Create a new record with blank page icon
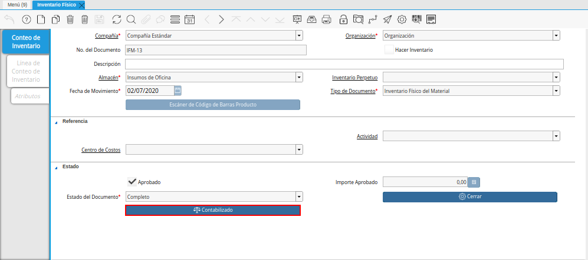The height and width of the screenshot is (260, 588). click(41, 19)
